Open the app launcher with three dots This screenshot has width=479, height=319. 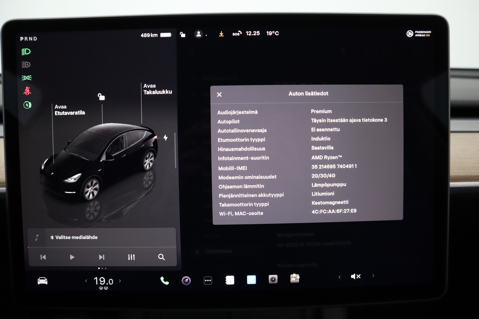208,281
